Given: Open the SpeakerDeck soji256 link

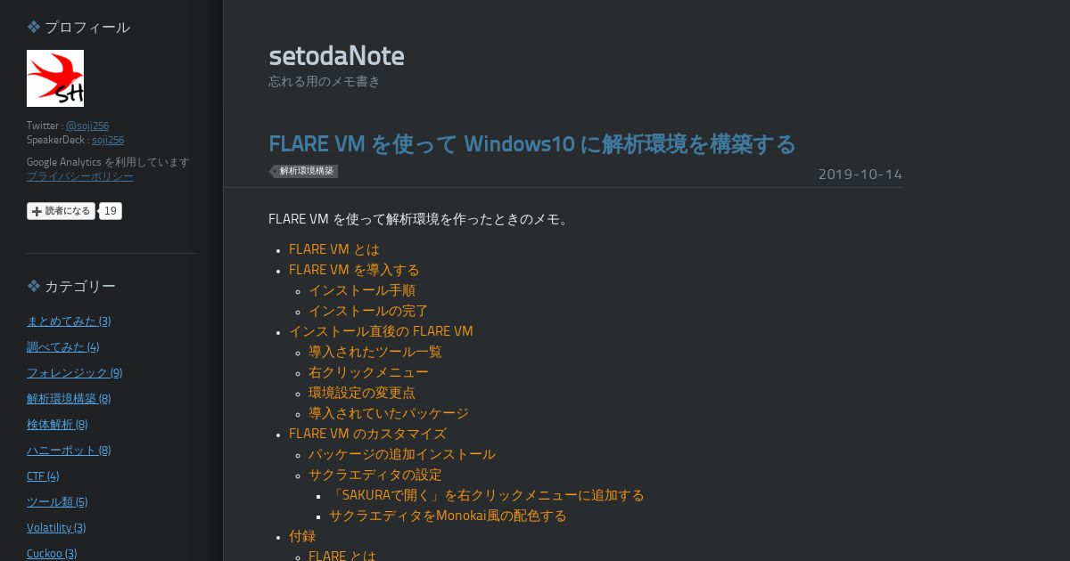Looking at the screenshot, I should click(x=108, y=140).
